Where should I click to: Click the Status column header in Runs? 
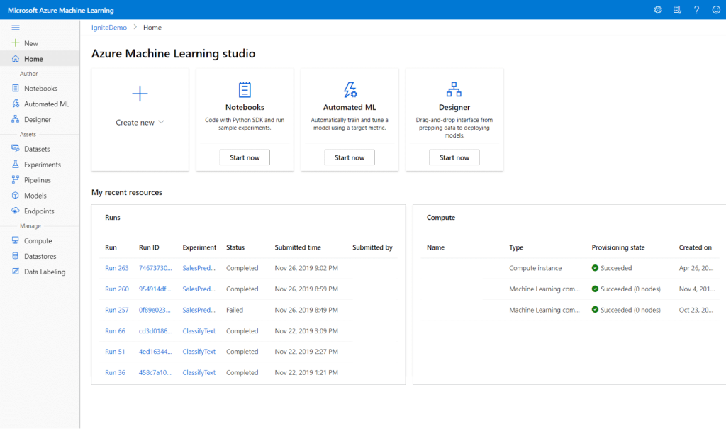click(x=235, y=247)
